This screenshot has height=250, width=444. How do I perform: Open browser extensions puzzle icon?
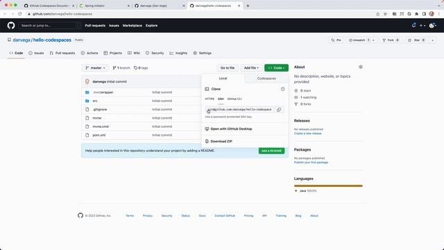pyautogui.click(x=416, y=14)
